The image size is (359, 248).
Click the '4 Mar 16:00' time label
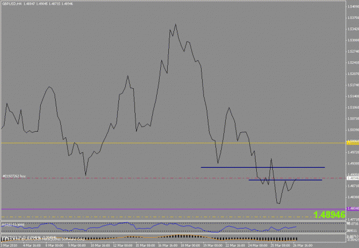[x=32, y=246]
